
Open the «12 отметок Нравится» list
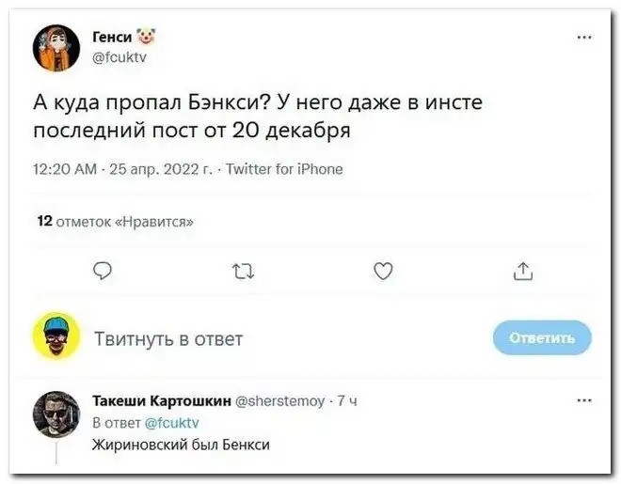(x=115, y=222)
